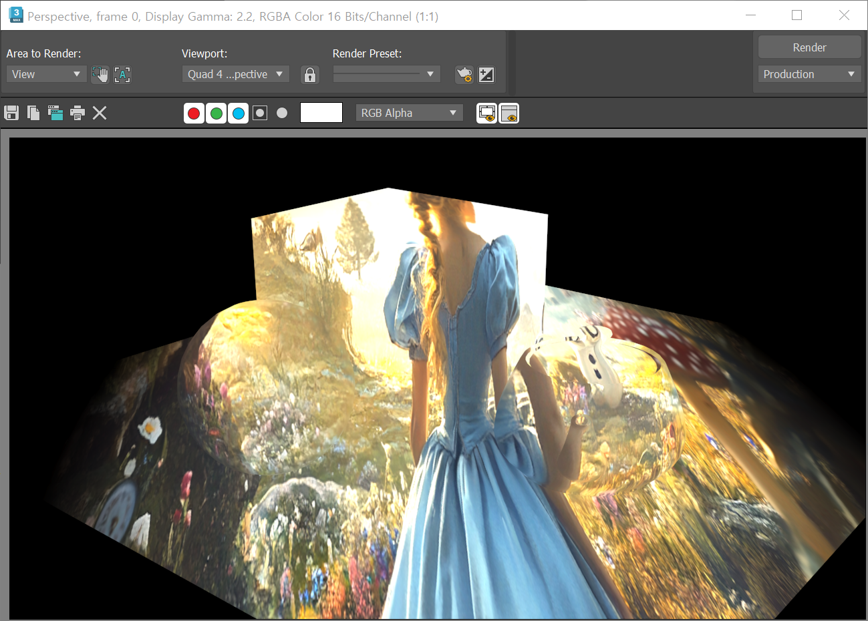The image size is (868, 621).
Task: Click the Print Image icon
Action: [x=78, y=113]
